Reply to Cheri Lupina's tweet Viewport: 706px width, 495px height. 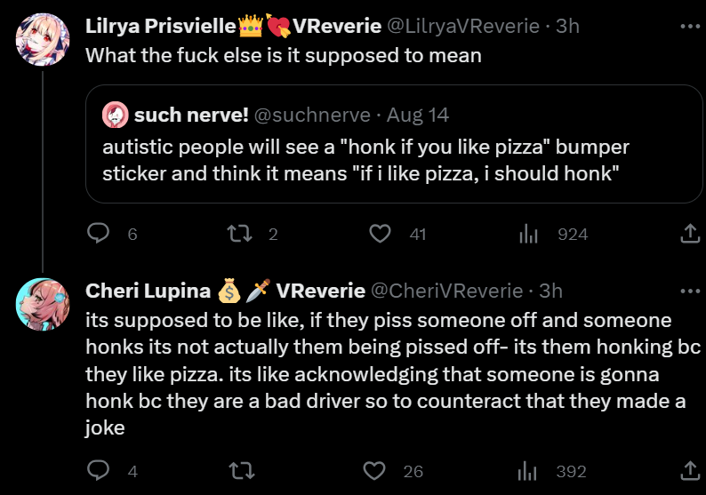(x=99, y=471)
